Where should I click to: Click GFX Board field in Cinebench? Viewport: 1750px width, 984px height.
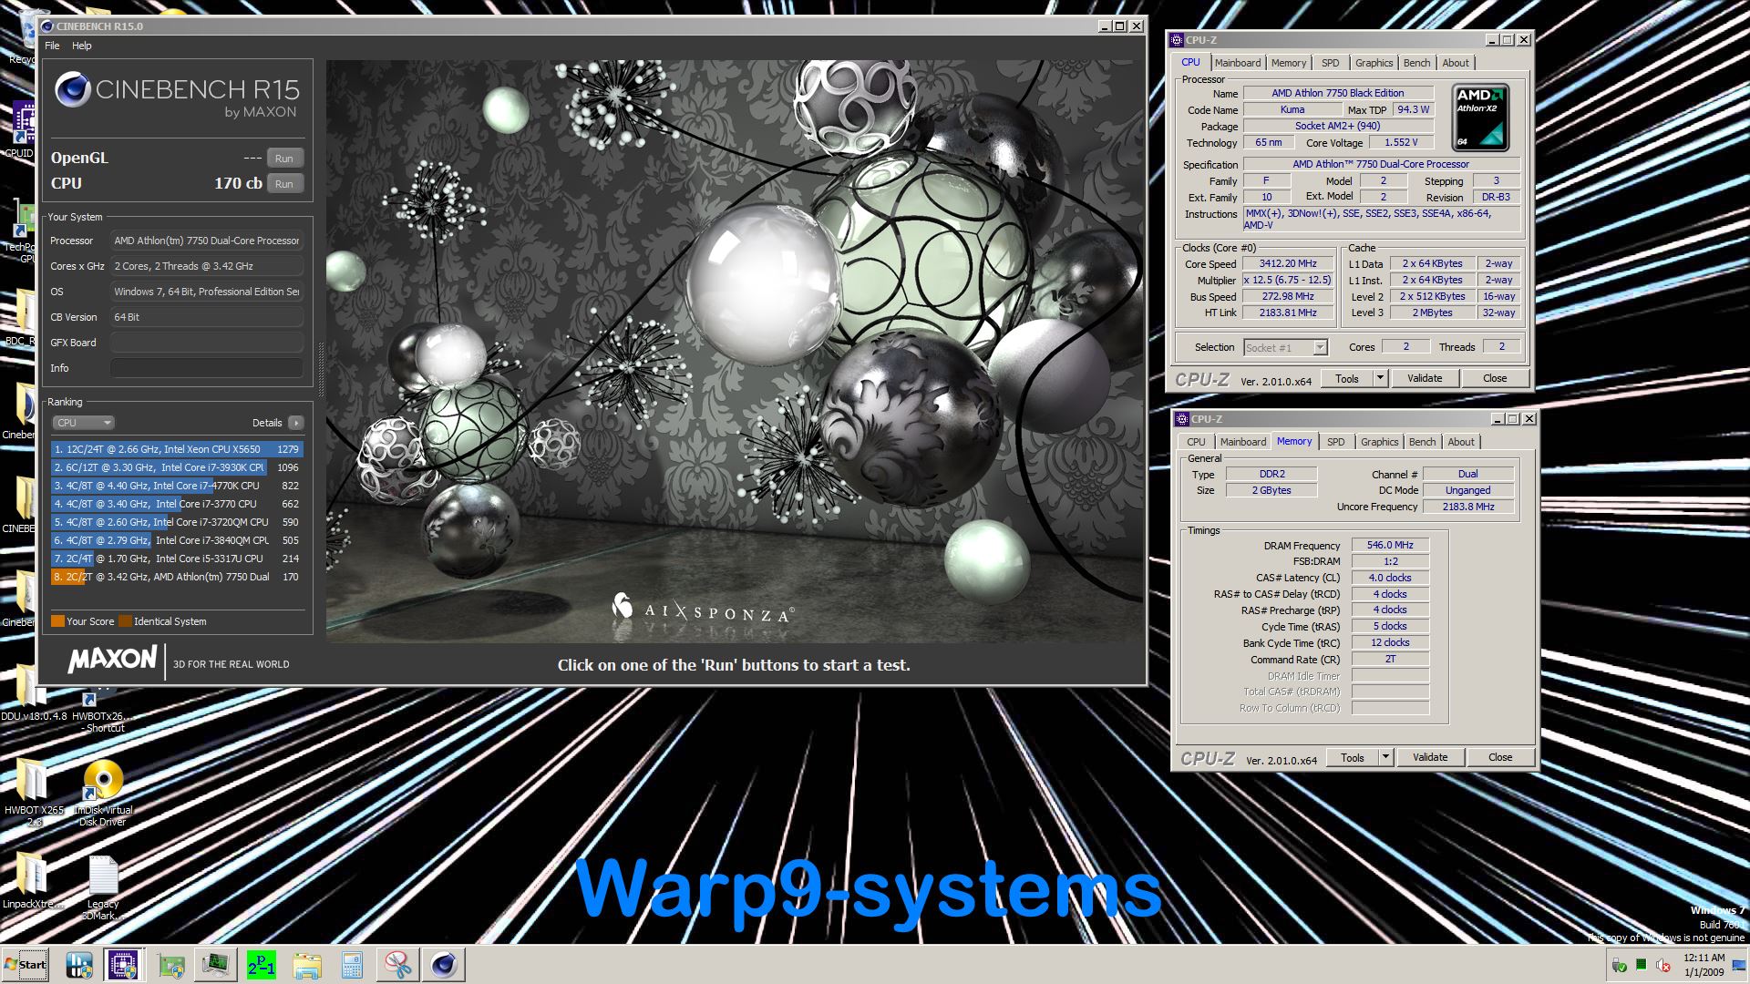click(x=207, y=343)
